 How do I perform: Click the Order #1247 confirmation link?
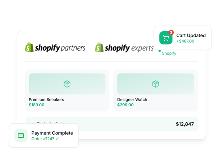[x=45, y=139]
